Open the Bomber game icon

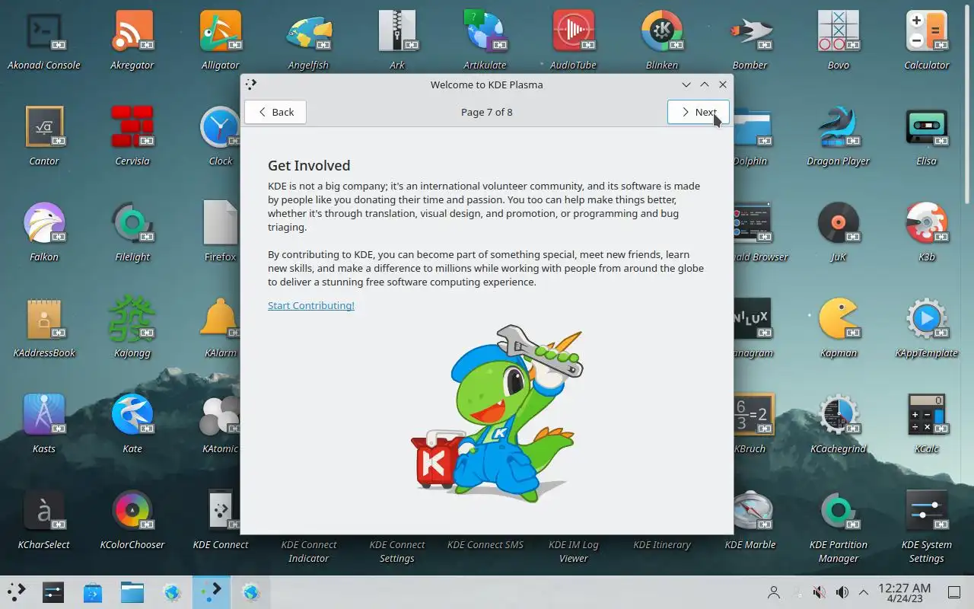pos(750,32)
